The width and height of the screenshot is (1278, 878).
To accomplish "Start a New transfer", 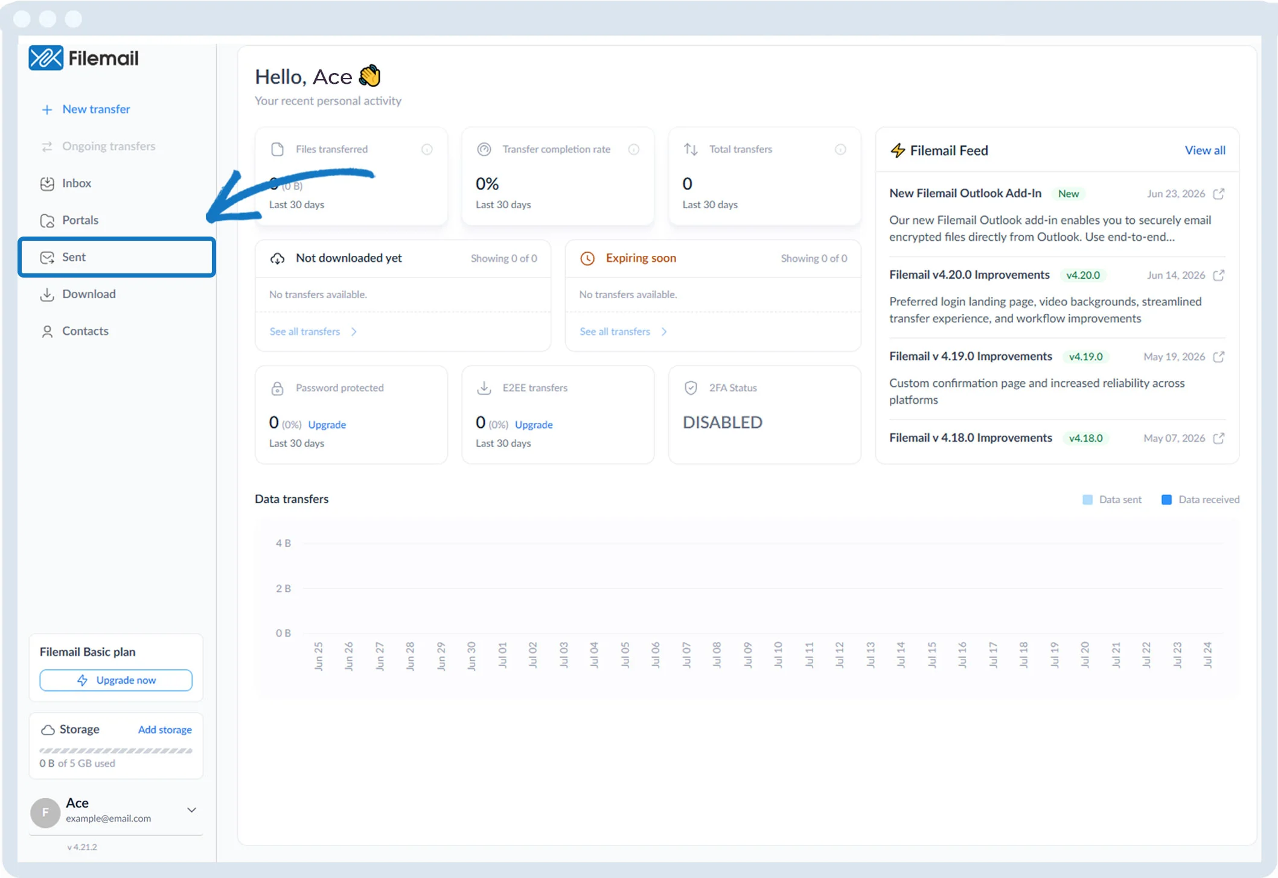I will click(96, 109).
